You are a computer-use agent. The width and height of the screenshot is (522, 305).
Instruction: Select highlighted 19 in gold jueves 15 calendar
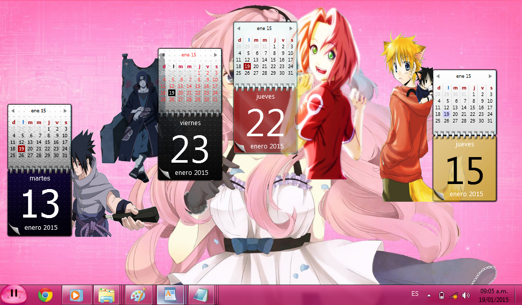[447, 114]
